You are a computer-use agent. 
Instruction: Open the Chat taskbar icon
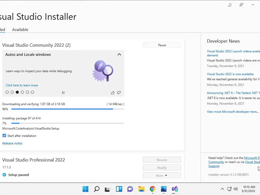tap(130, 189)
